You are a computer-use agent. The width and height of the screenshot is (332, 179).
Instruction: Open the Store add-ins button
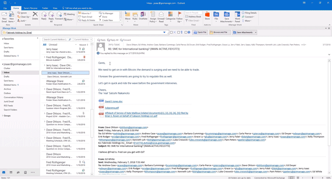pyautogui.click(x=207, y=16)
